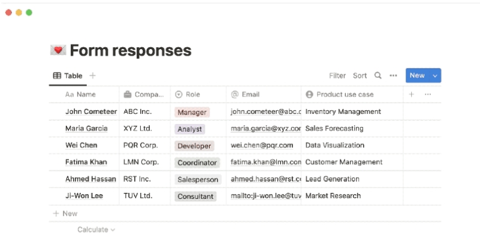480x239 pixels.
Task: Open the Filter menu
Action: [x=337, y=75]
